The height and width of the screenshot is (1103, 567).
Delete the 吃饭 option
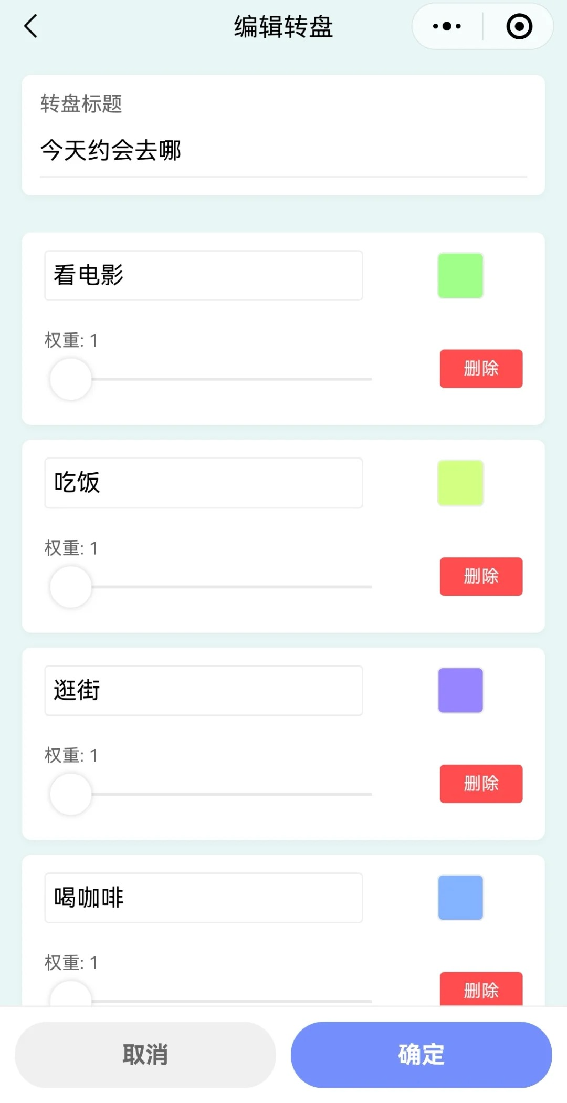click(x=481, y=576)
